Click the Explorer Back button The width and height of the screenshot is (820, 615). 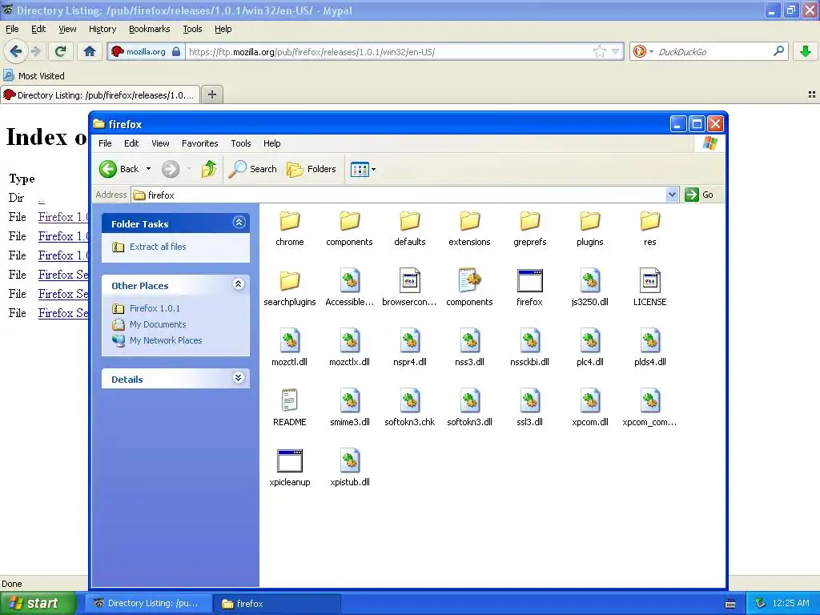click(119, 169)
